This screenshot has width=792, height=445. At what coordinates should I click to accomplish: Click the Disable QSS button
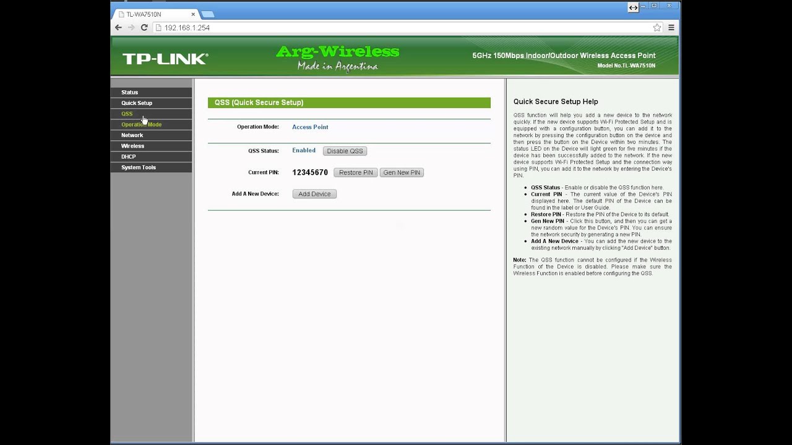coord(345,151)
